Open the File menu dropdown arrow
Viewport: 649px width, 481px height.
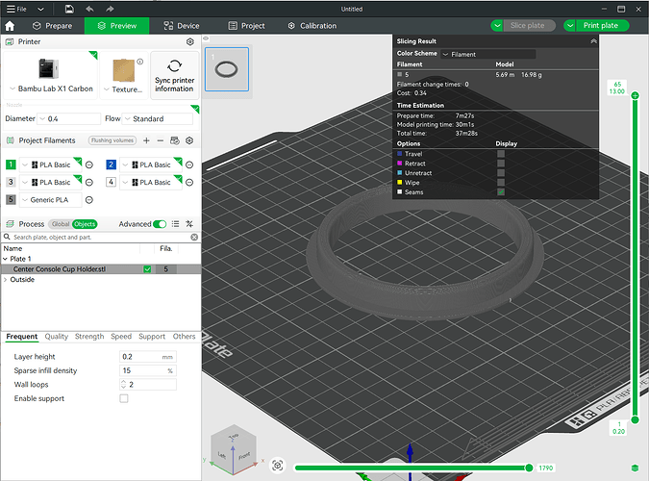coord(40,9)
